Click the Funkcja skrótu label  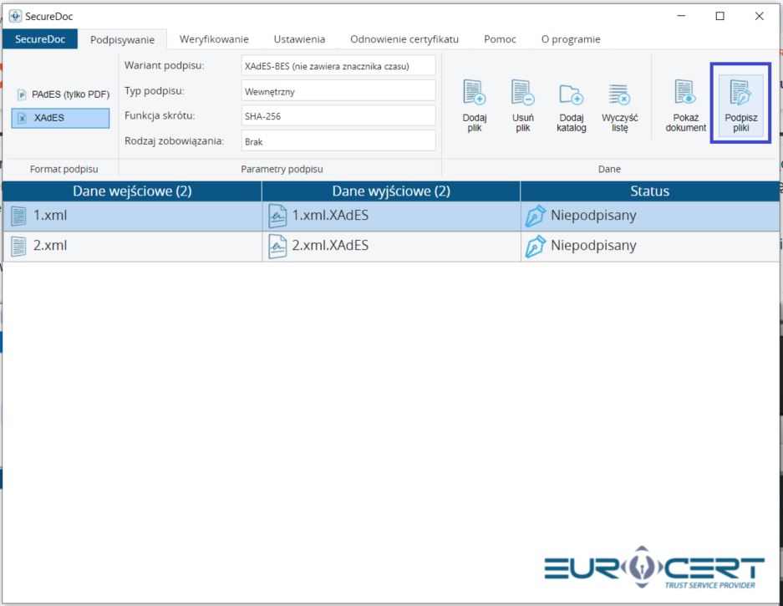tap(160, 116)
